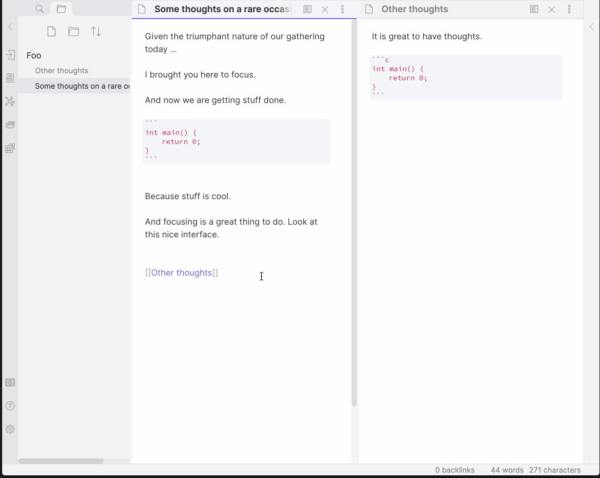This screenshot has height=478, width=600.
Task: Open the quick switcher icon
Action: click(10, 55)
